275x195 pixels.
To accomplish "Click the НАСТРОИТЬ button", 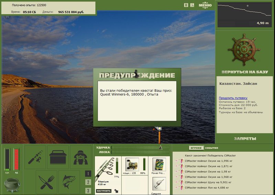I will [x=104, y=191].
